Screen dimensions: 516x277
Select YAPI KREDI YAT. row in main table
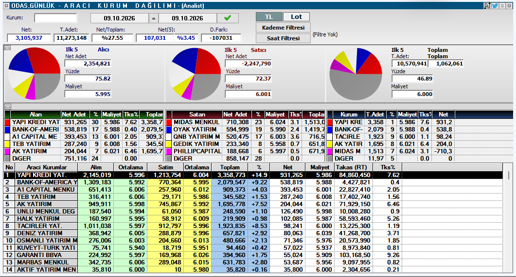[x=253, y=175]
